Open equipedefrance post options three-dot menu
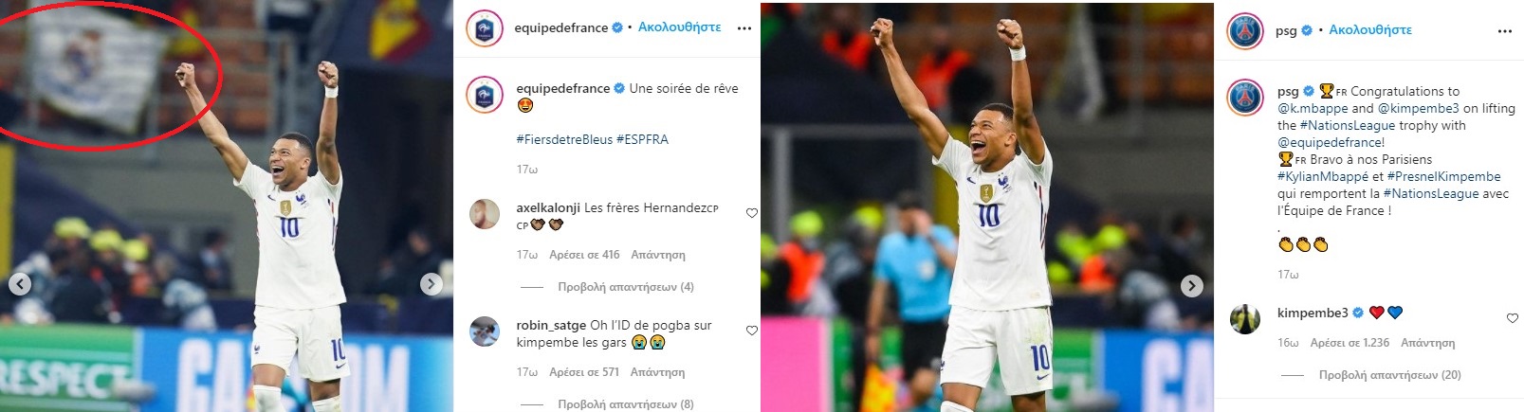Image resolution: width=1524 pixels, height=412 pixels. [744, 28]
